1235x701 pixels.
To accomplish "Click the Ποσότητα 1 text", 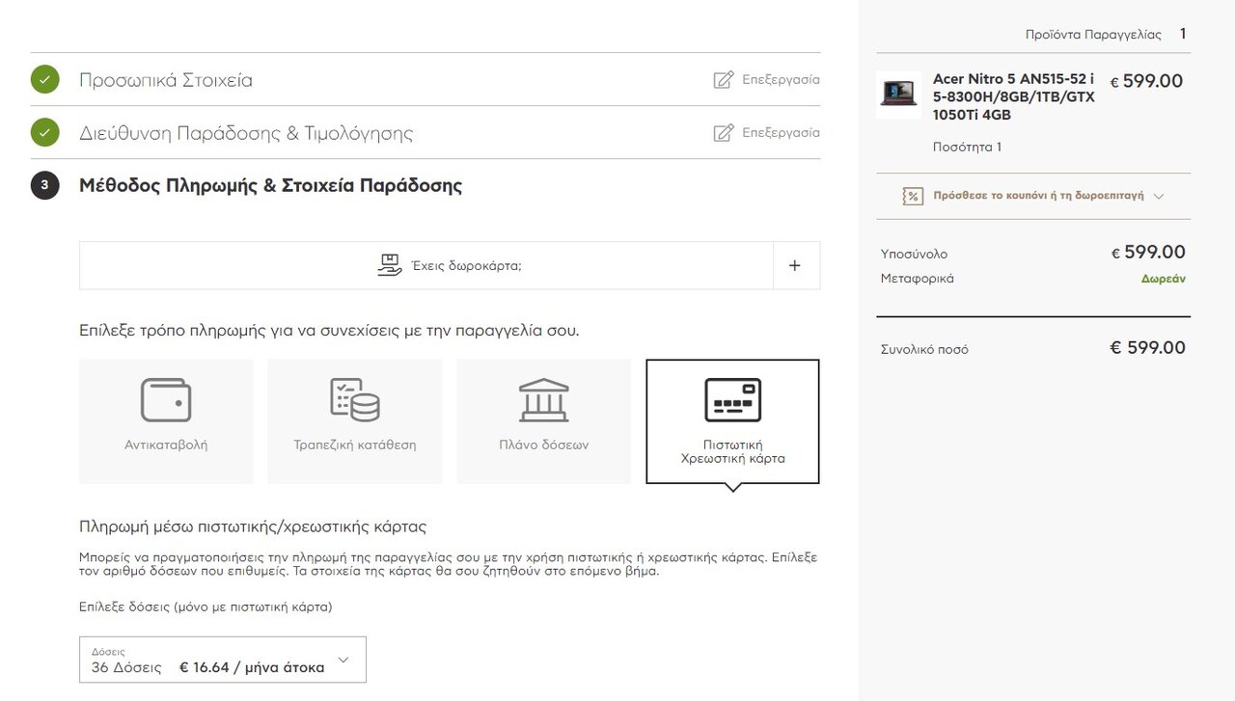I will (x=967, y=148).
